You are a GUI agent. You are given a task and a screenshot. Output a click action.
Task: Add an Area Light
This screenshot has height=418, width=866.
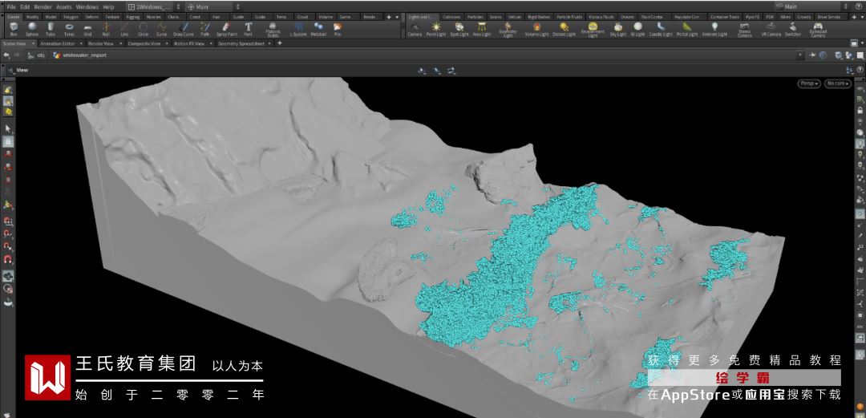click(x=482, y=29)
